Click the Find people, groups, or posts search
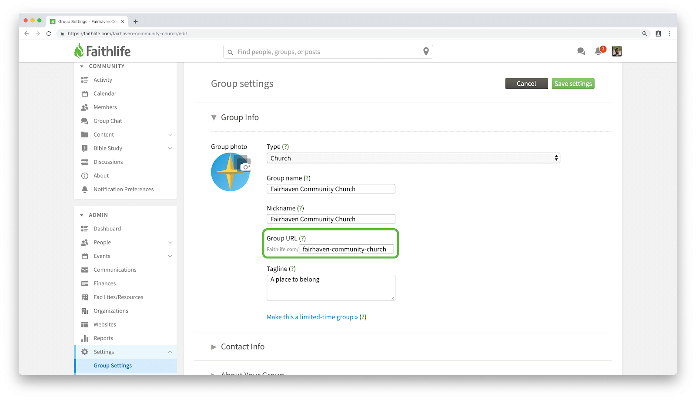 pos(328,52)
